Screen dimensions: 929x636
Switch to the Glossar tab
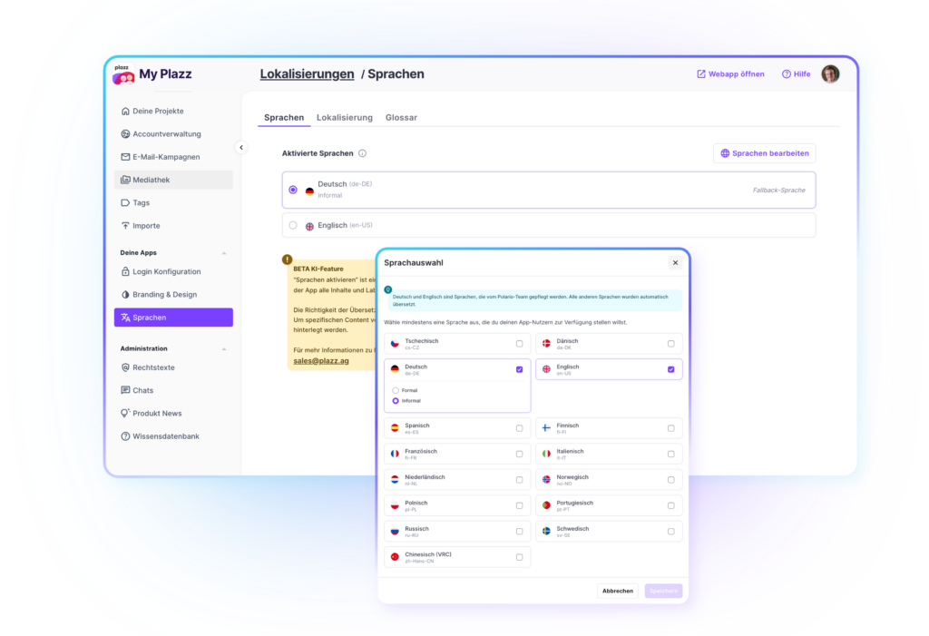click(x=401, y=118)
